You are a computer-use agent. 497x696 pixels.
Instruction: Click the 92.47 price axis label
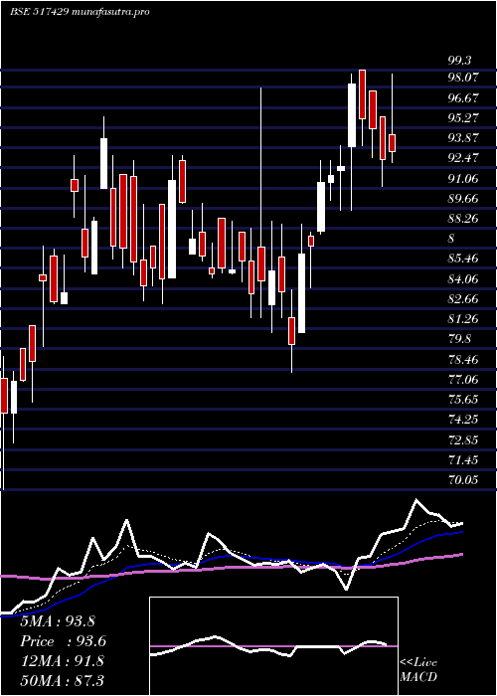464,157
